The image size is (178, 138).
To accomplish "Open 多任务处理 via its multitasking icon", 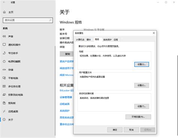I will pyautogui.click(x=4, y=86).
